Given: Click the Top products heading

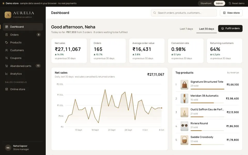Looking at the screenshot, I should coord(184,73).
